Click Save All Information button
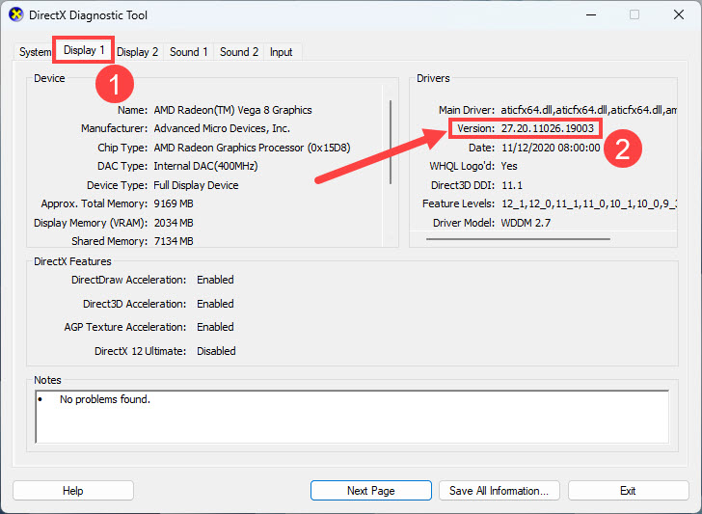This screenshot has height=514, width=702. click(499, 491)
